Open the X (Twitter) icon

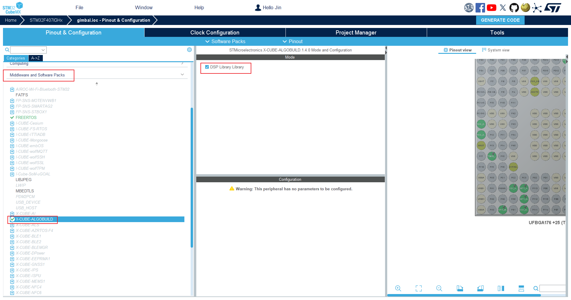[503, 8]
